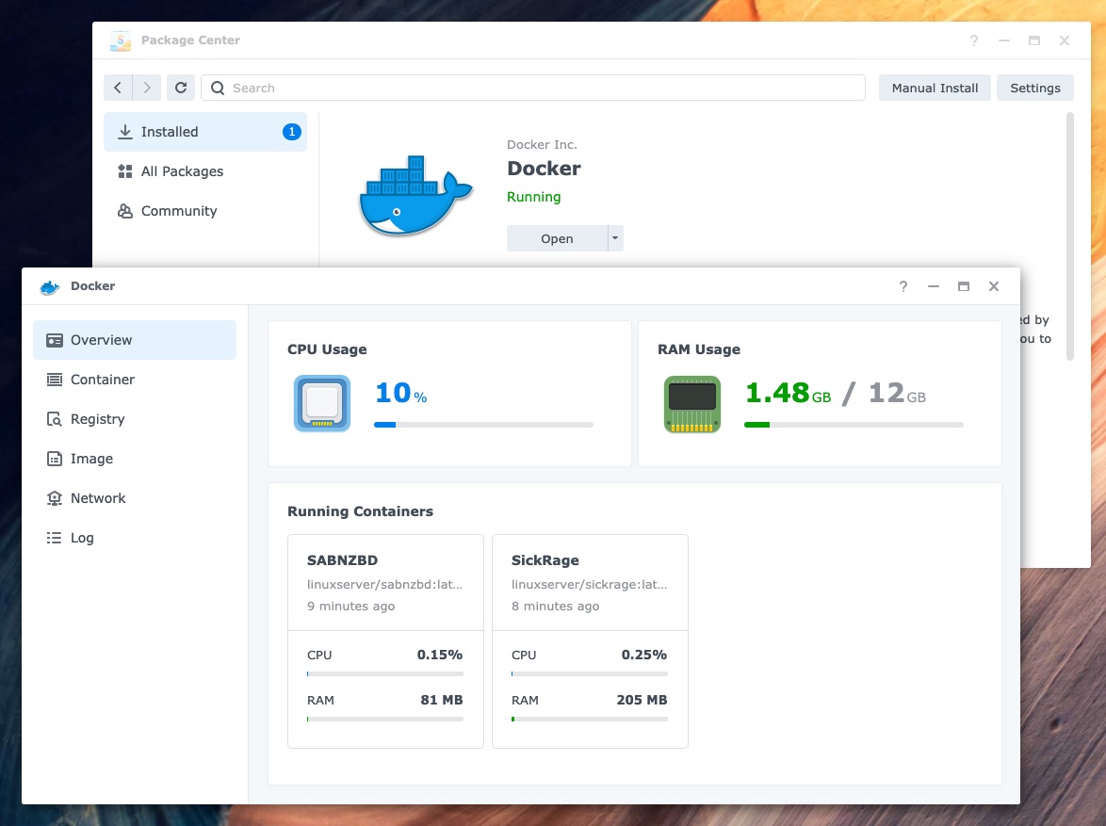Image resolution: width=1106 pixels, height=826 pixels.
Task: Open the SABNZBD container card
Action: pyautogui.click(x=386, y=641)
